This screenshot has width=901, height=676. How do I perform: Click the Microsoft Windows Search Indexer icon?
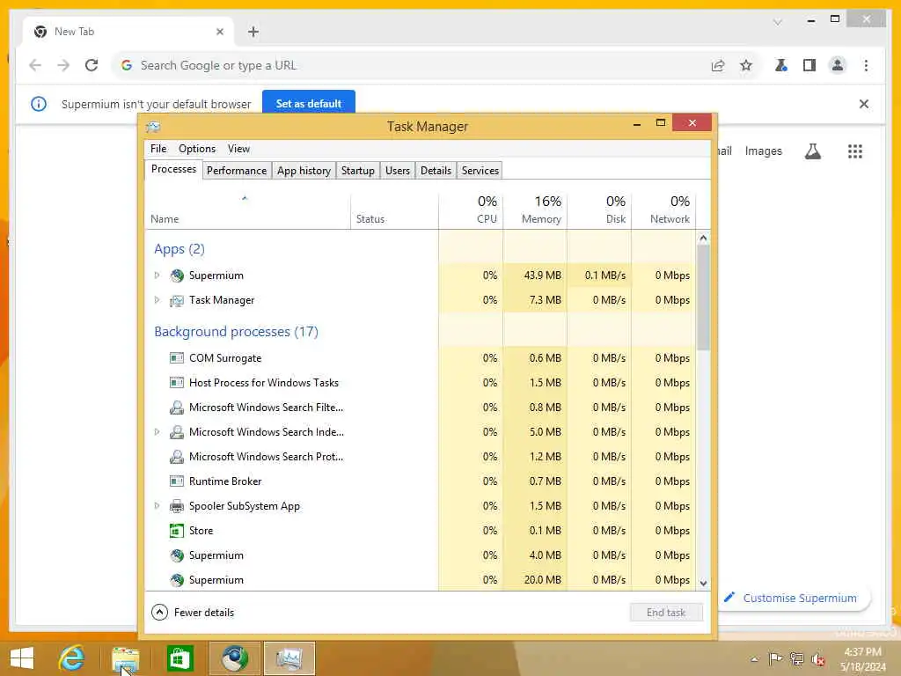(177, 432)
